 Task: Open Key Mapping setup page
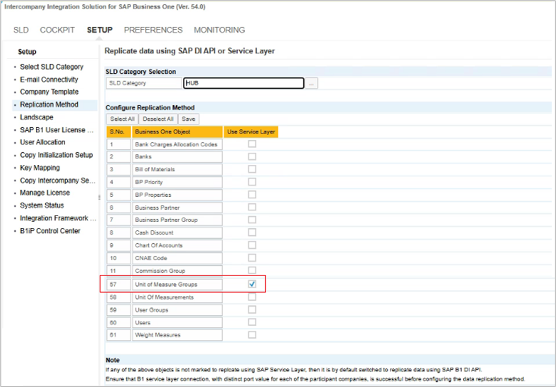coord(40,168)
